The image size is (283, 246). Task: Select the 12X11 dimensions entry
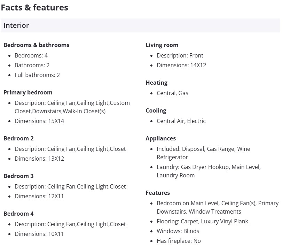[39, 196]
